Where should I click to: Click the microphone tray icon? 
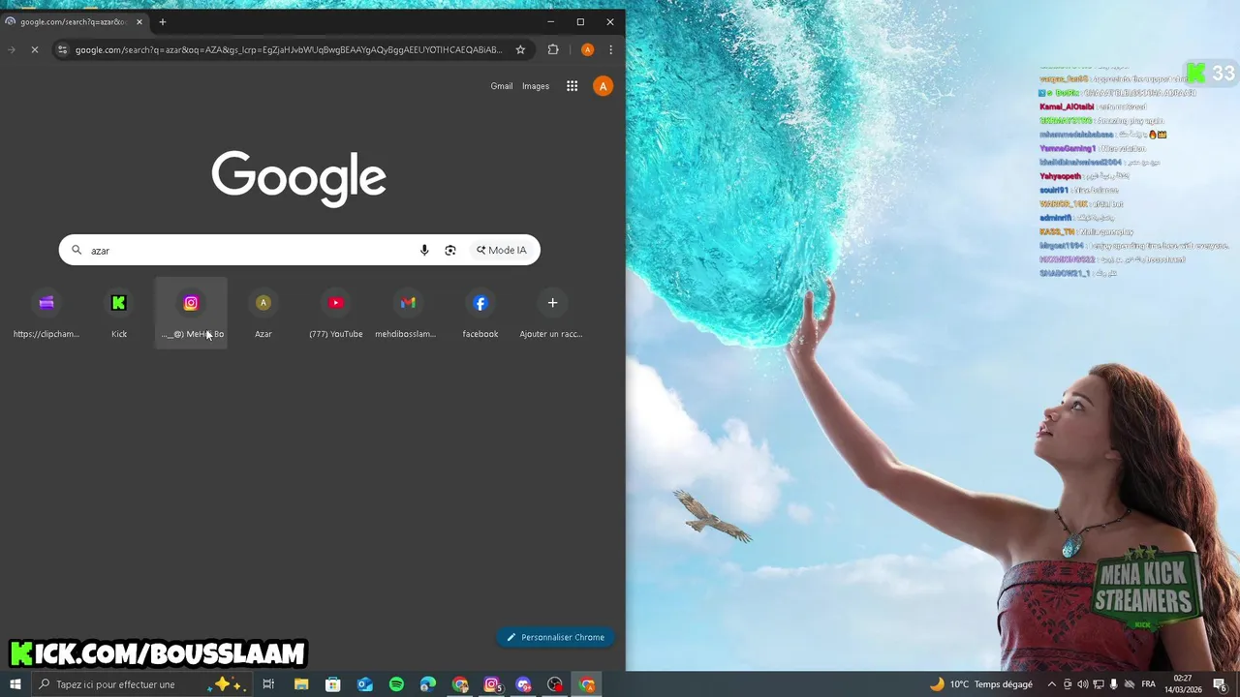[x=1113, y=684]
